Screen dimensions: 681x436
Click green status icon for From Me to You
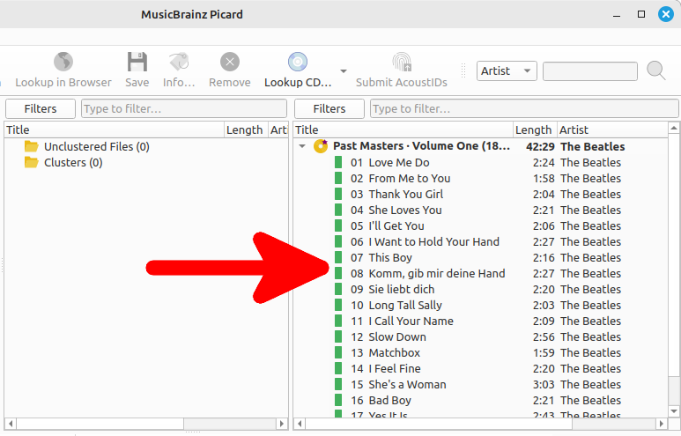[338, 179]
